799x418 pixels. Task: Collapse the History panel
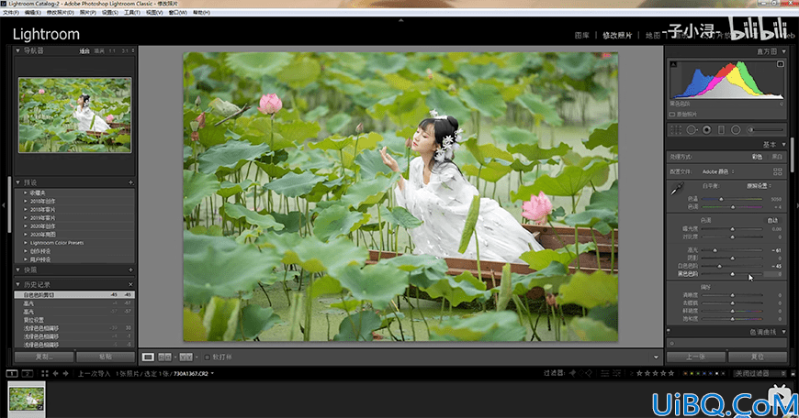tap(17, 285)
